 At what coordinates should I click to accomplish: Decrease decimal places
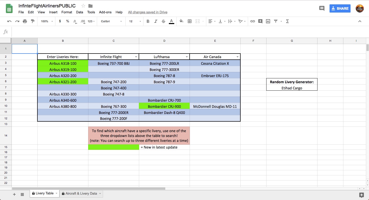pyautogui.click(x=75, y=21)
